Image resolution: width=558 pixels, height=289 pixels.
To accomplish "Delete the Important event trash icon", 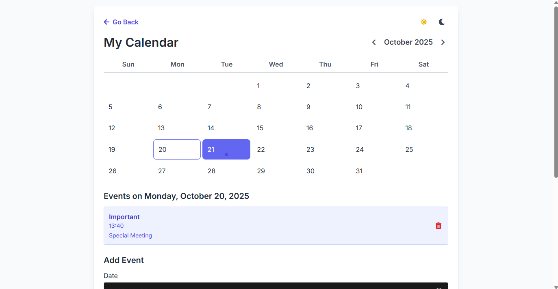I will (439, 226).
